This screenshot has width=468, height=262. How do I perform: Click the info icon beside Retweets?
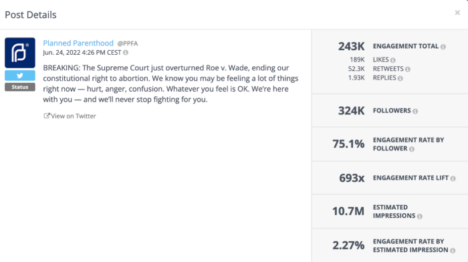click(407, 70)
